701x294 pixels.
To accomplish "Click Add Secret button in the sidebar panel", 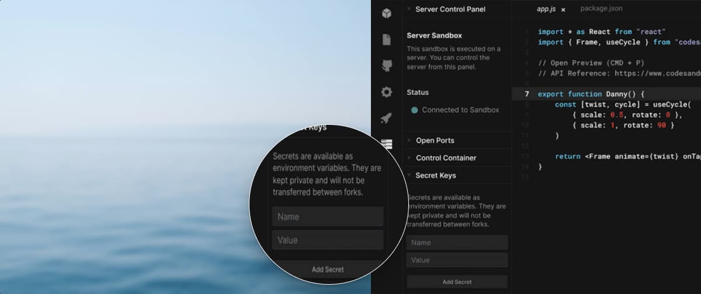I will pos(457,282).
